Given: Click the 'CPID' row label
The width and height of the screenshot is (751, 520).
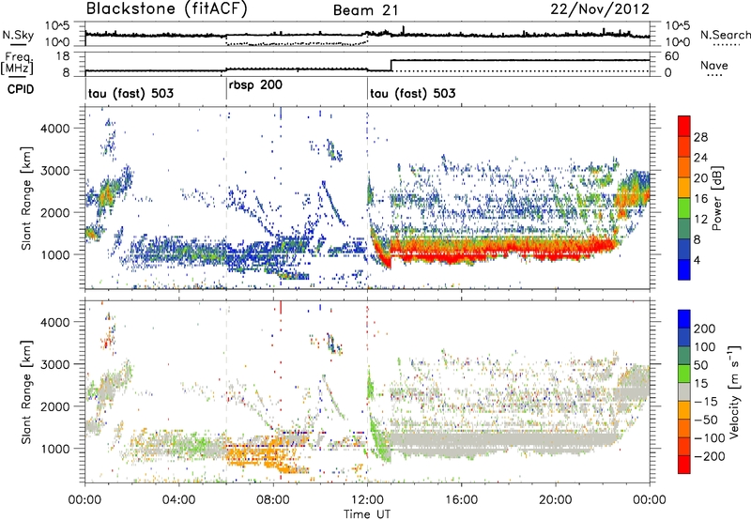Looking at the screenshot, I should (21, 89).
